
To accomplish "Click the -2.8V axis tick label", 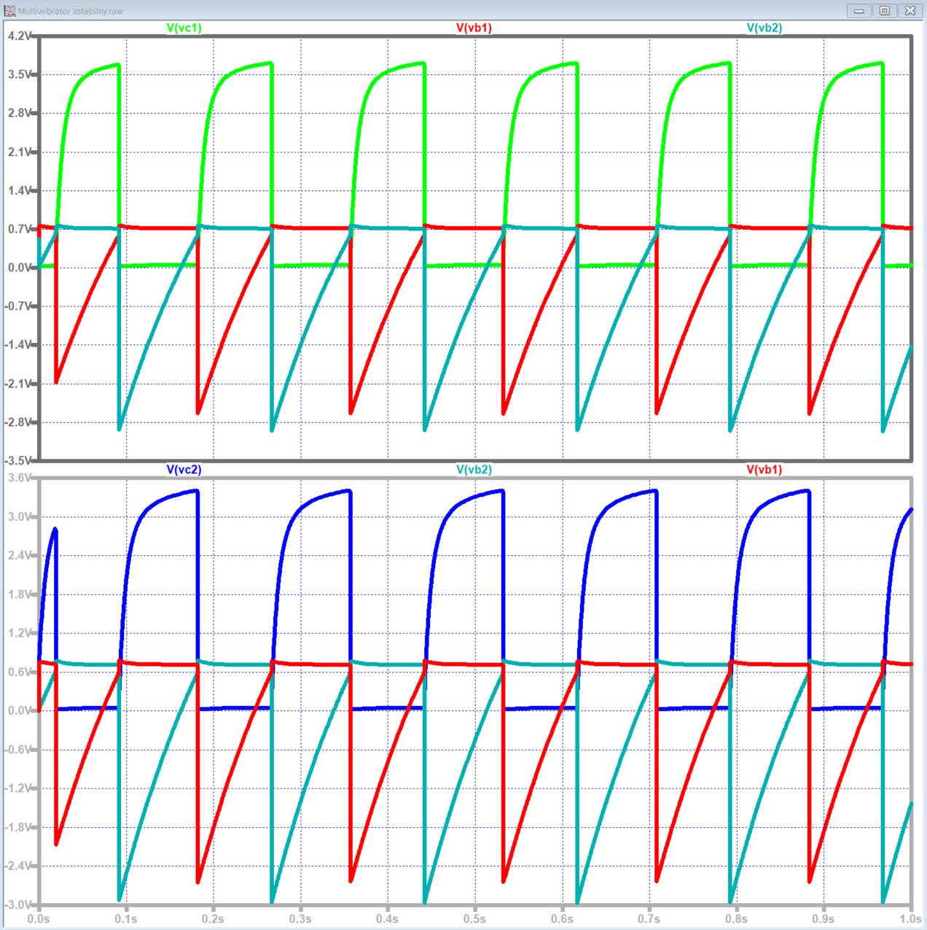I will [x=18, y=422].
